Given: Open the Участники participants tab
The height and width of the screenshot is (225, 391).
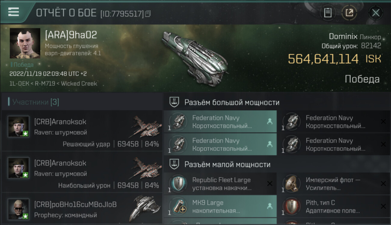Looking at the screenshot, I should (x=34, y=102).
